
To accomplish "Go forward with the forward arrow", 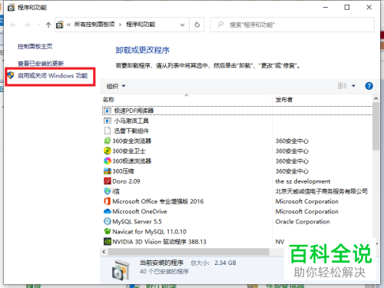I will (27, 25).
